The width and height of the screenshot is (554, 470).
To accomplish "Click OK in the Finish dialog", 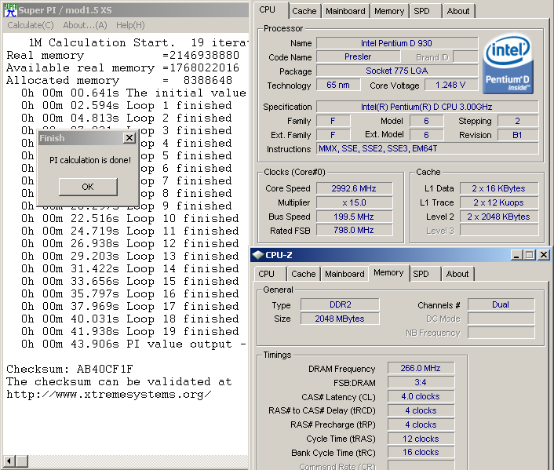I will [x=88, y=187].
